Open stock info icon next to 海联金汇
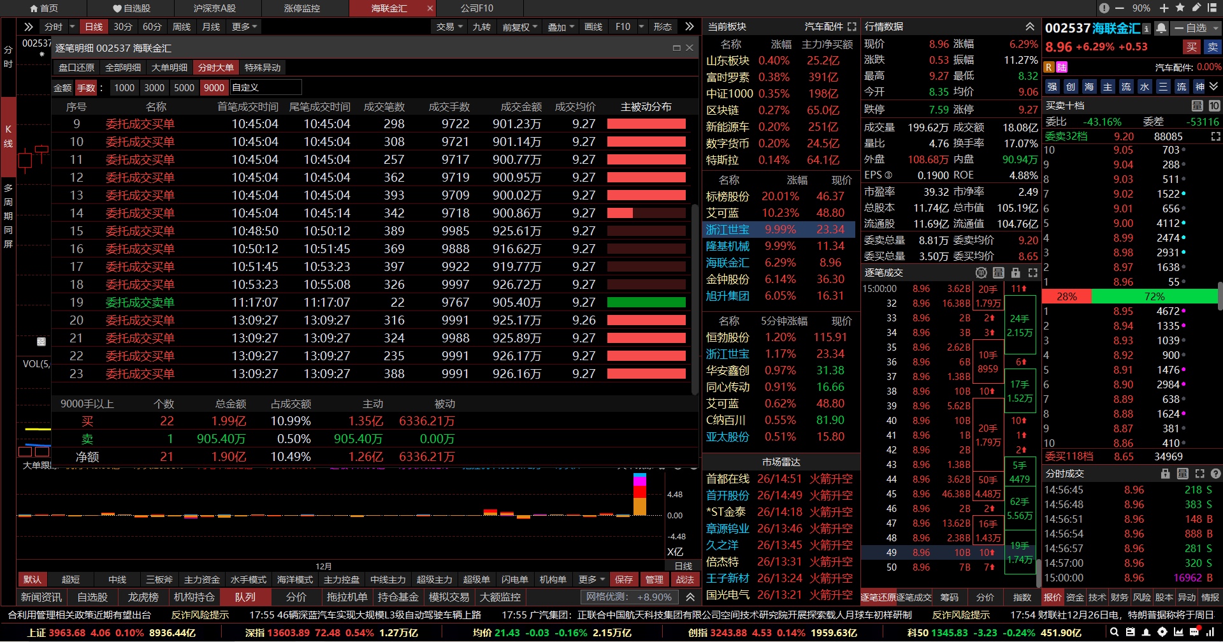Screen dimensions: 1223x642 pos(1147,29)
